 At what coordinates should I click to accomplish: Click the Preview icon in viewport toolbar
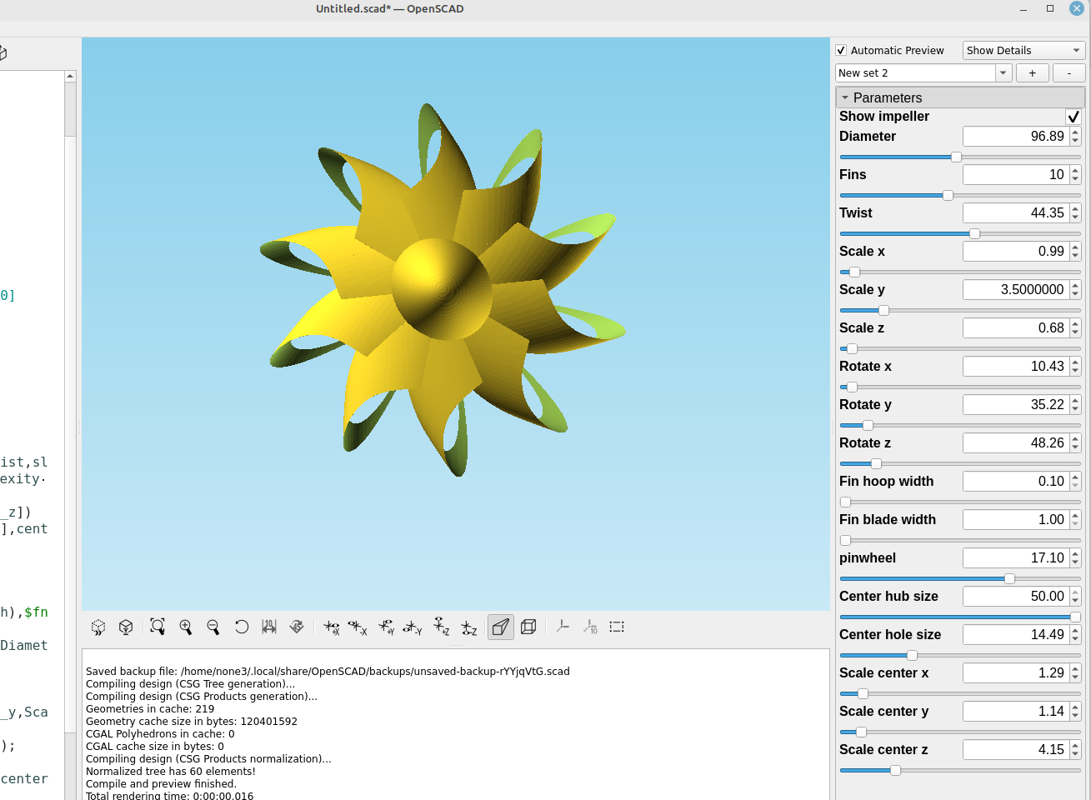coord(98,627)
